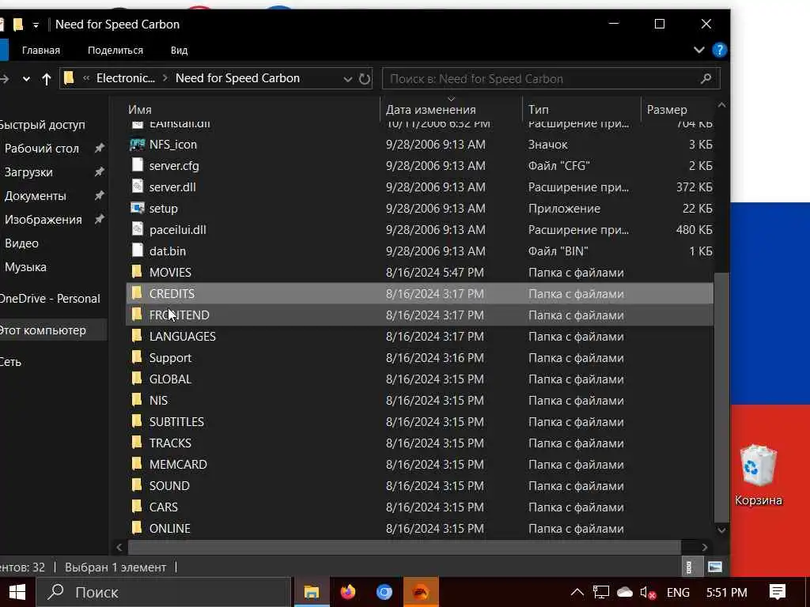Open the NFS_icon file icon
This screenshot has height=607, width=810.
(137, 145)
